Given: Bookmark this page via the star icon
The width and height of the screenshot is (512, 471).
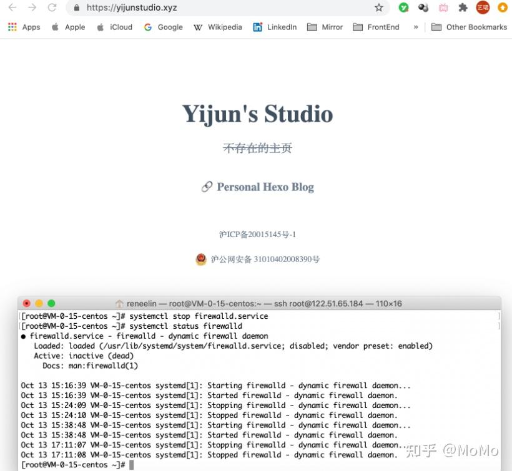Looking at the screenshot, I should (x=379, y=9).
